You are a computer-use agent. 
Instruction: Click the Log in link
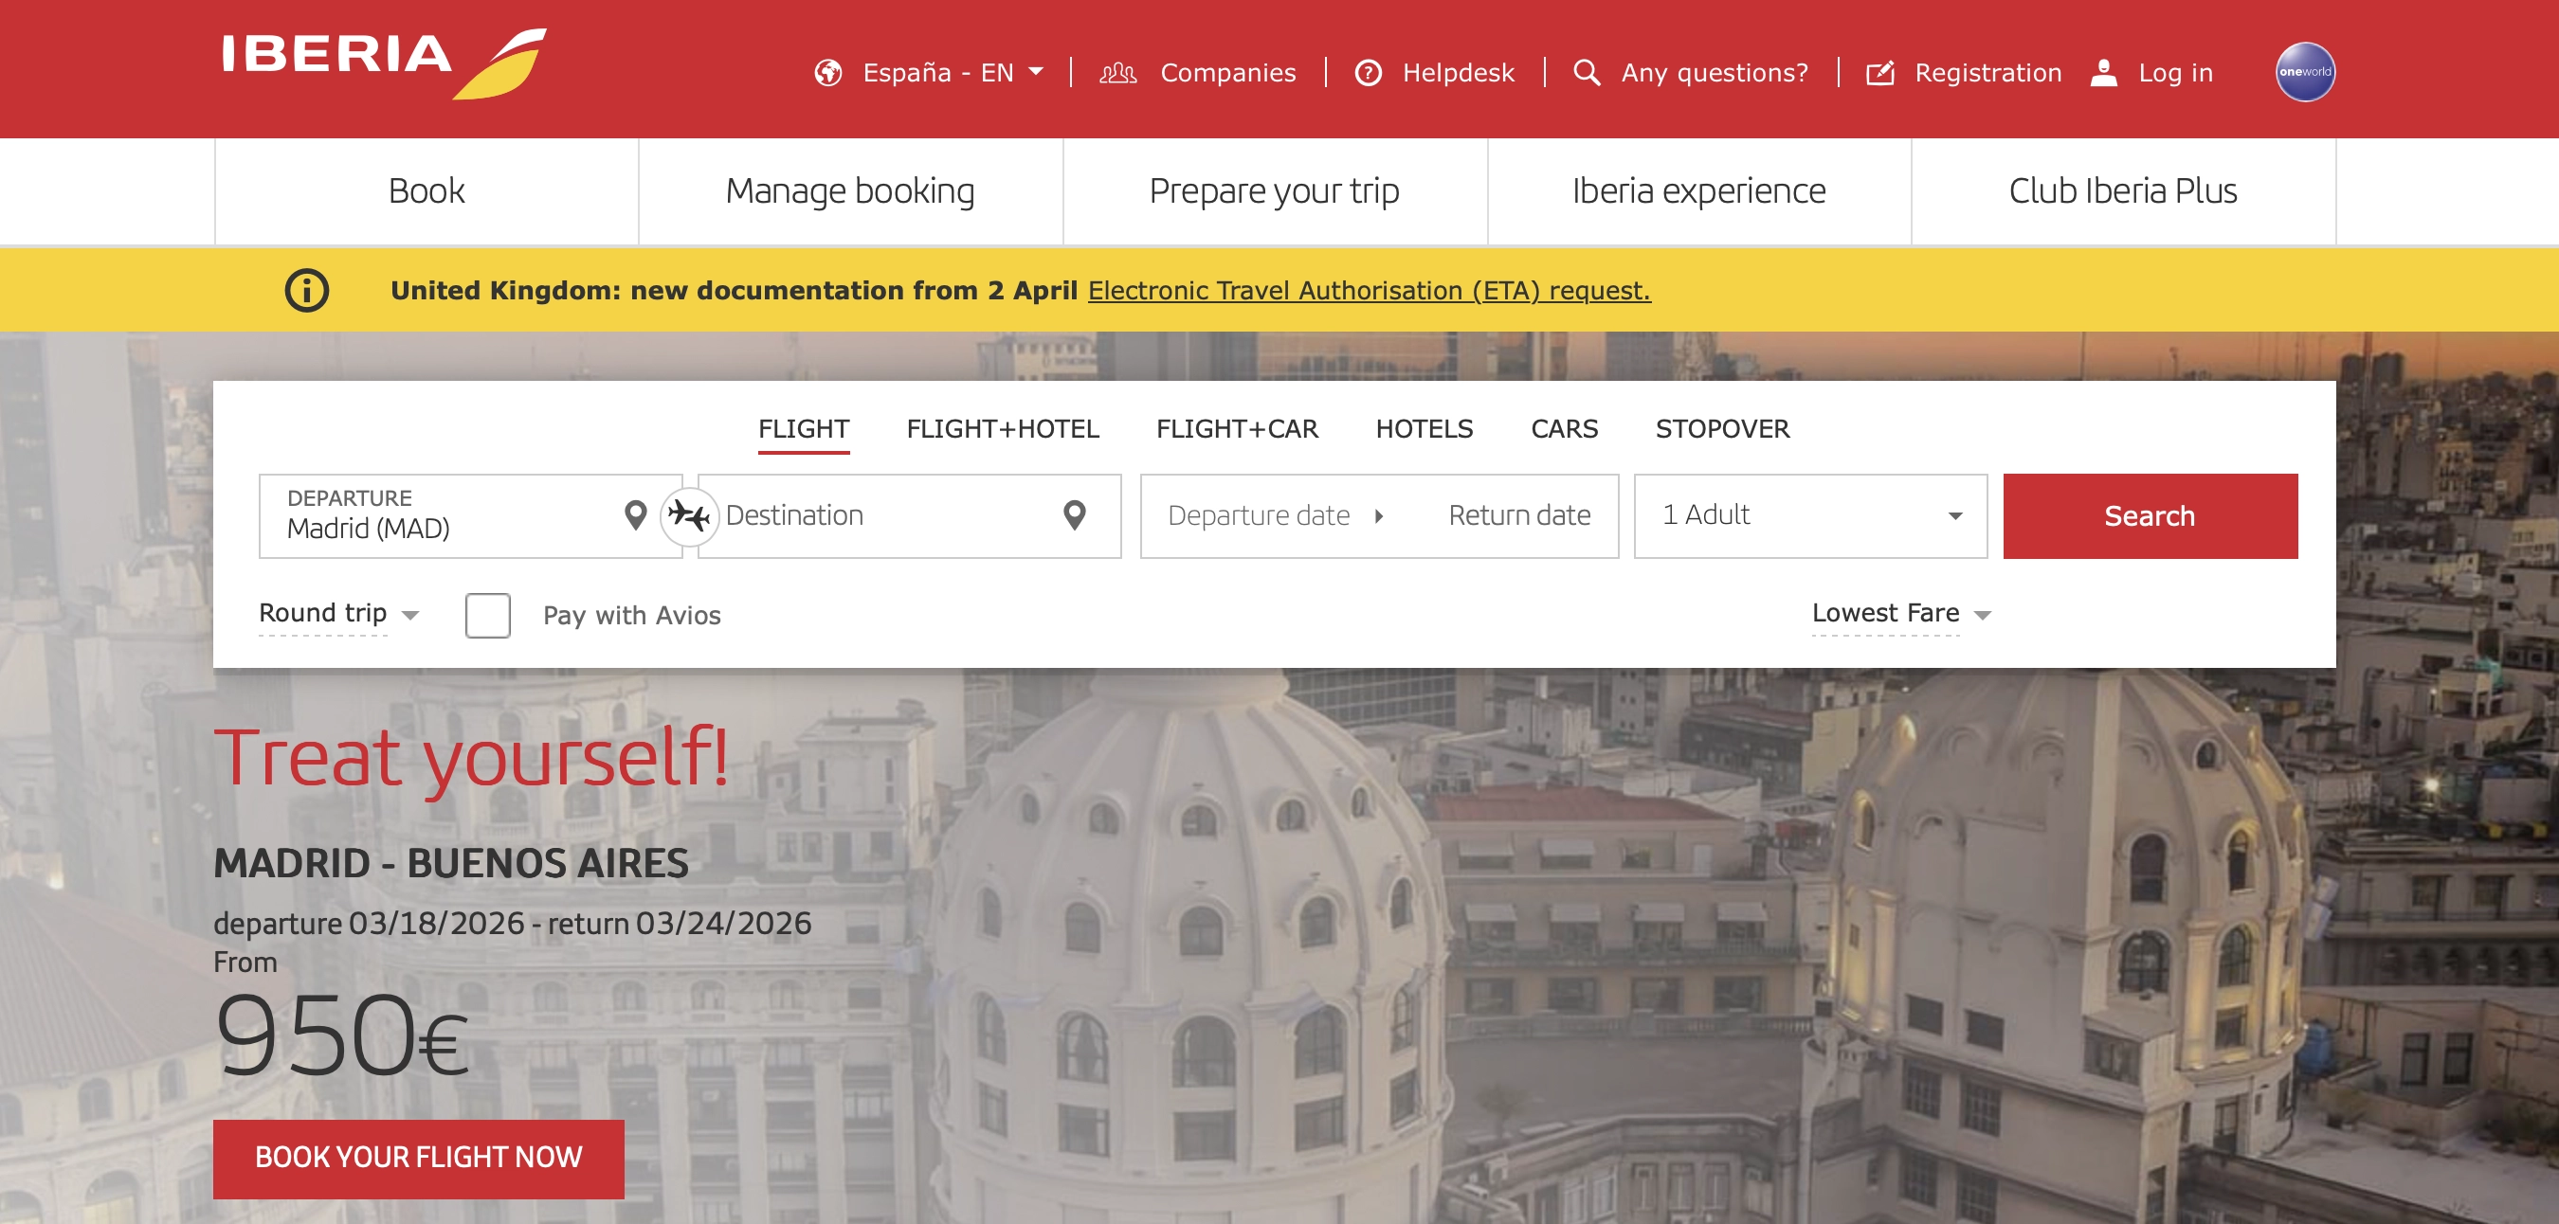point(2174,74)
